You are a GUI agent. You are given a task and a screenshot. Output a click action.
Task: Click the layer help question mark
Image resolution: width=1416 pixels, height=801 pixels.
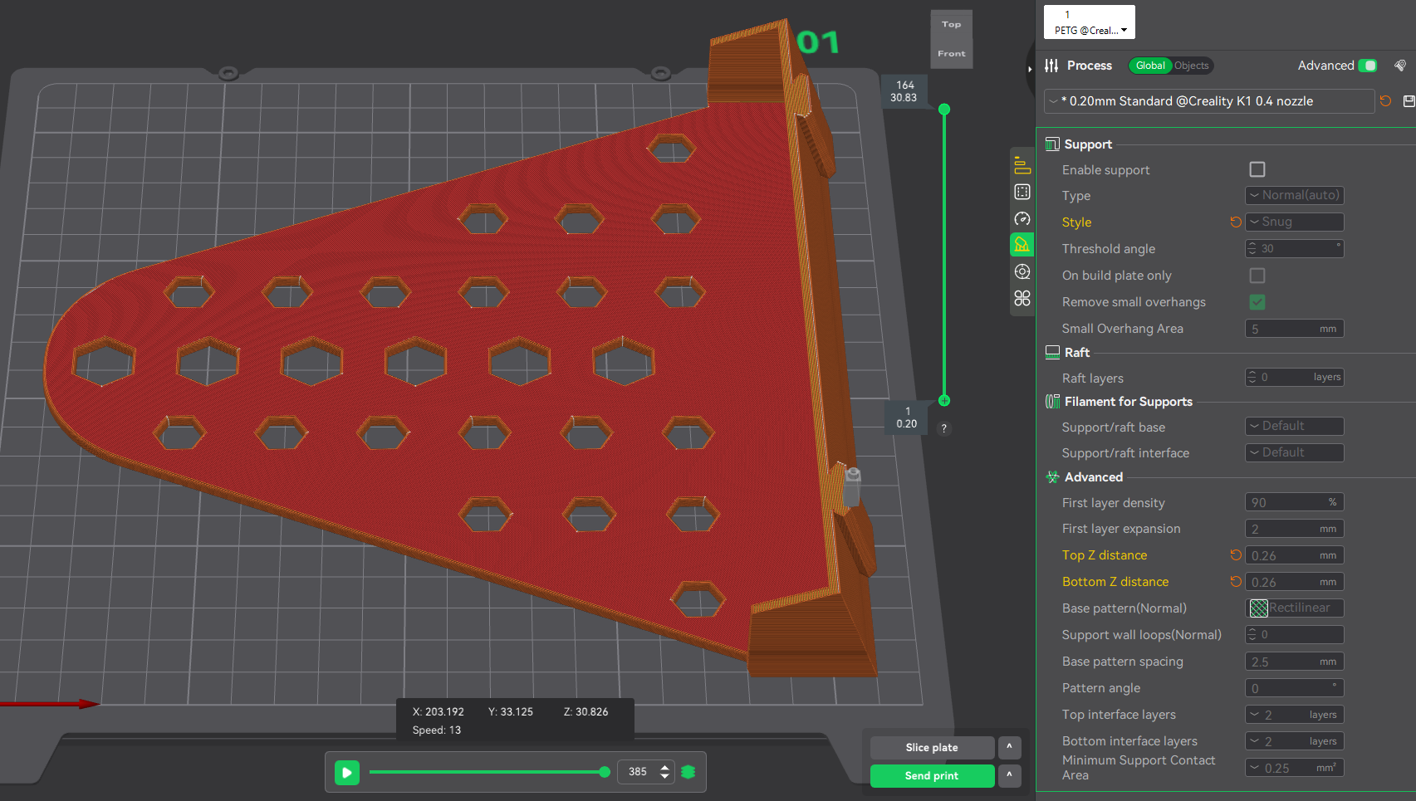943,428
